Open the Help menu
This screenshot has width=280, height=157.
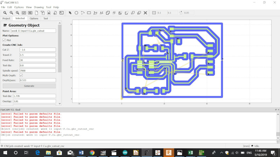56,7
